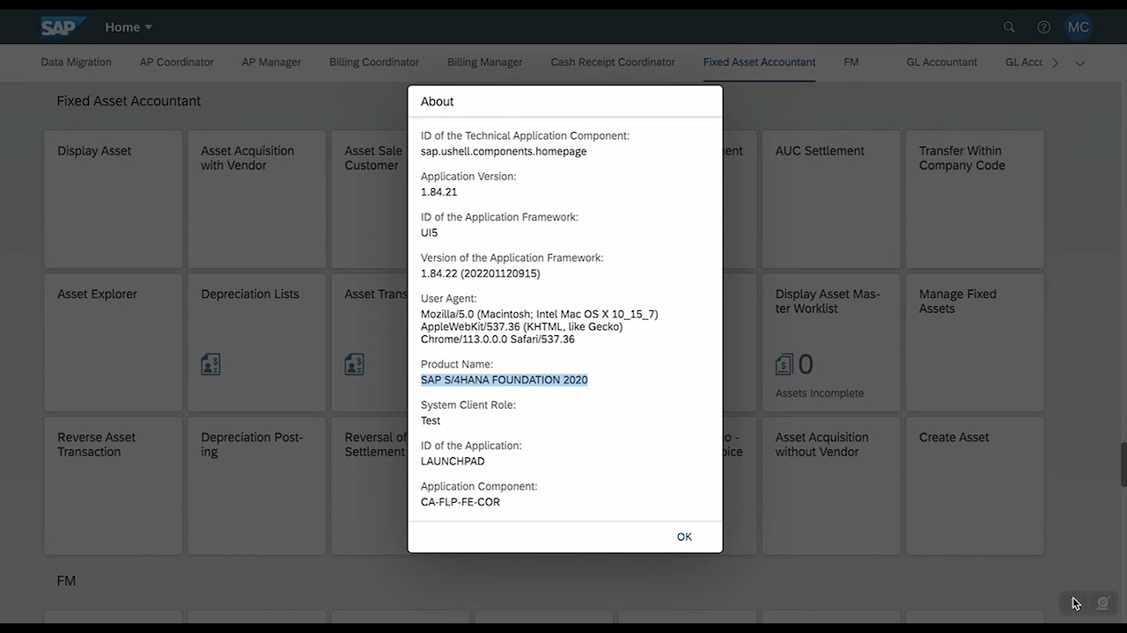Switch to the Billing Manager tab
The image size is (1127, 633).
click(x=485, y=62)
